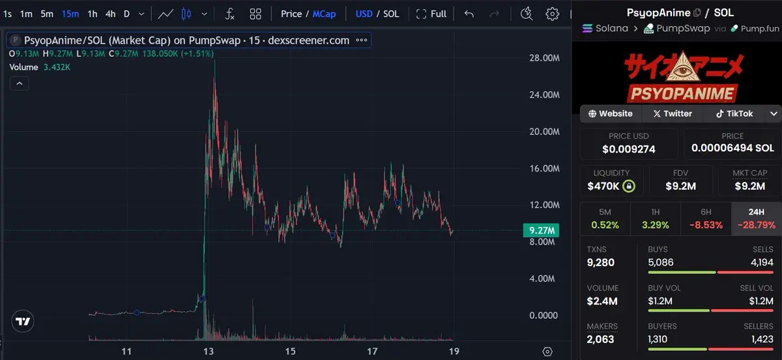782x360 pixels.
Task: Click the undo arrow in the toolbar
Action: pos(469,14)
